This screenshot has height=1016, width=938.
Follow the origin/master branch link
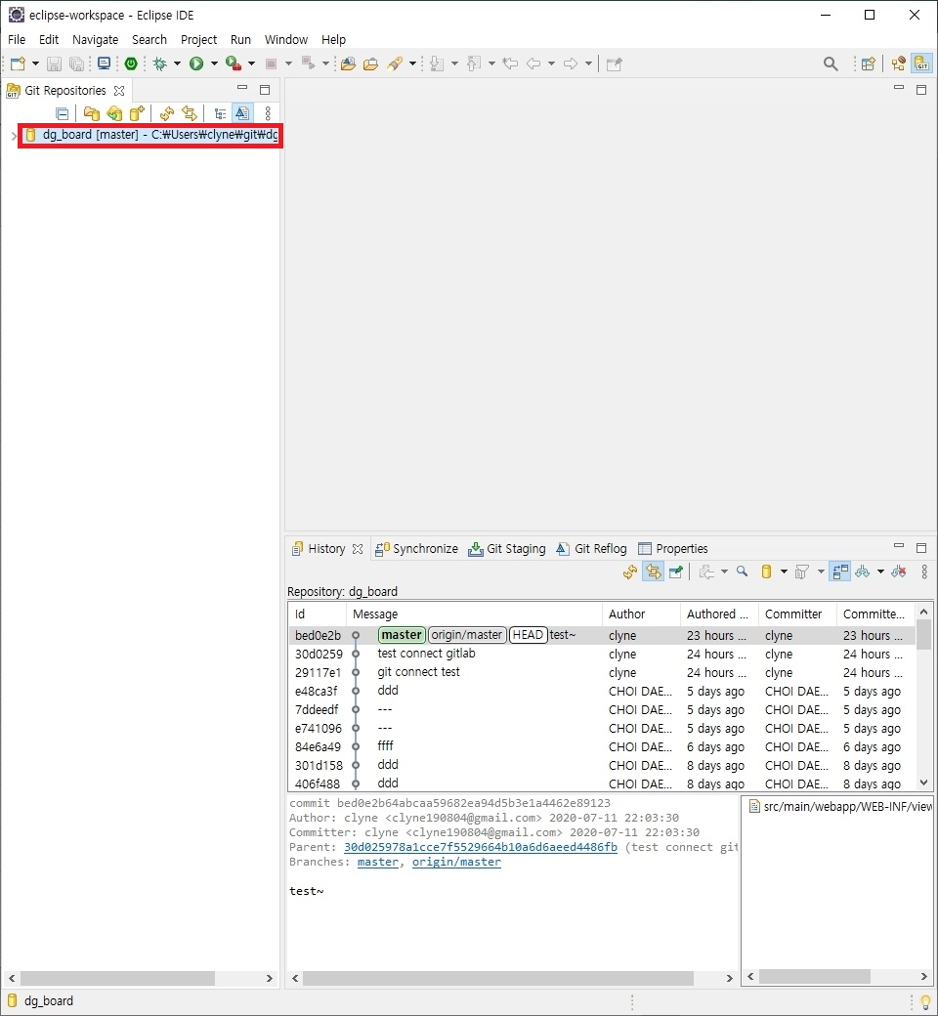456,863
